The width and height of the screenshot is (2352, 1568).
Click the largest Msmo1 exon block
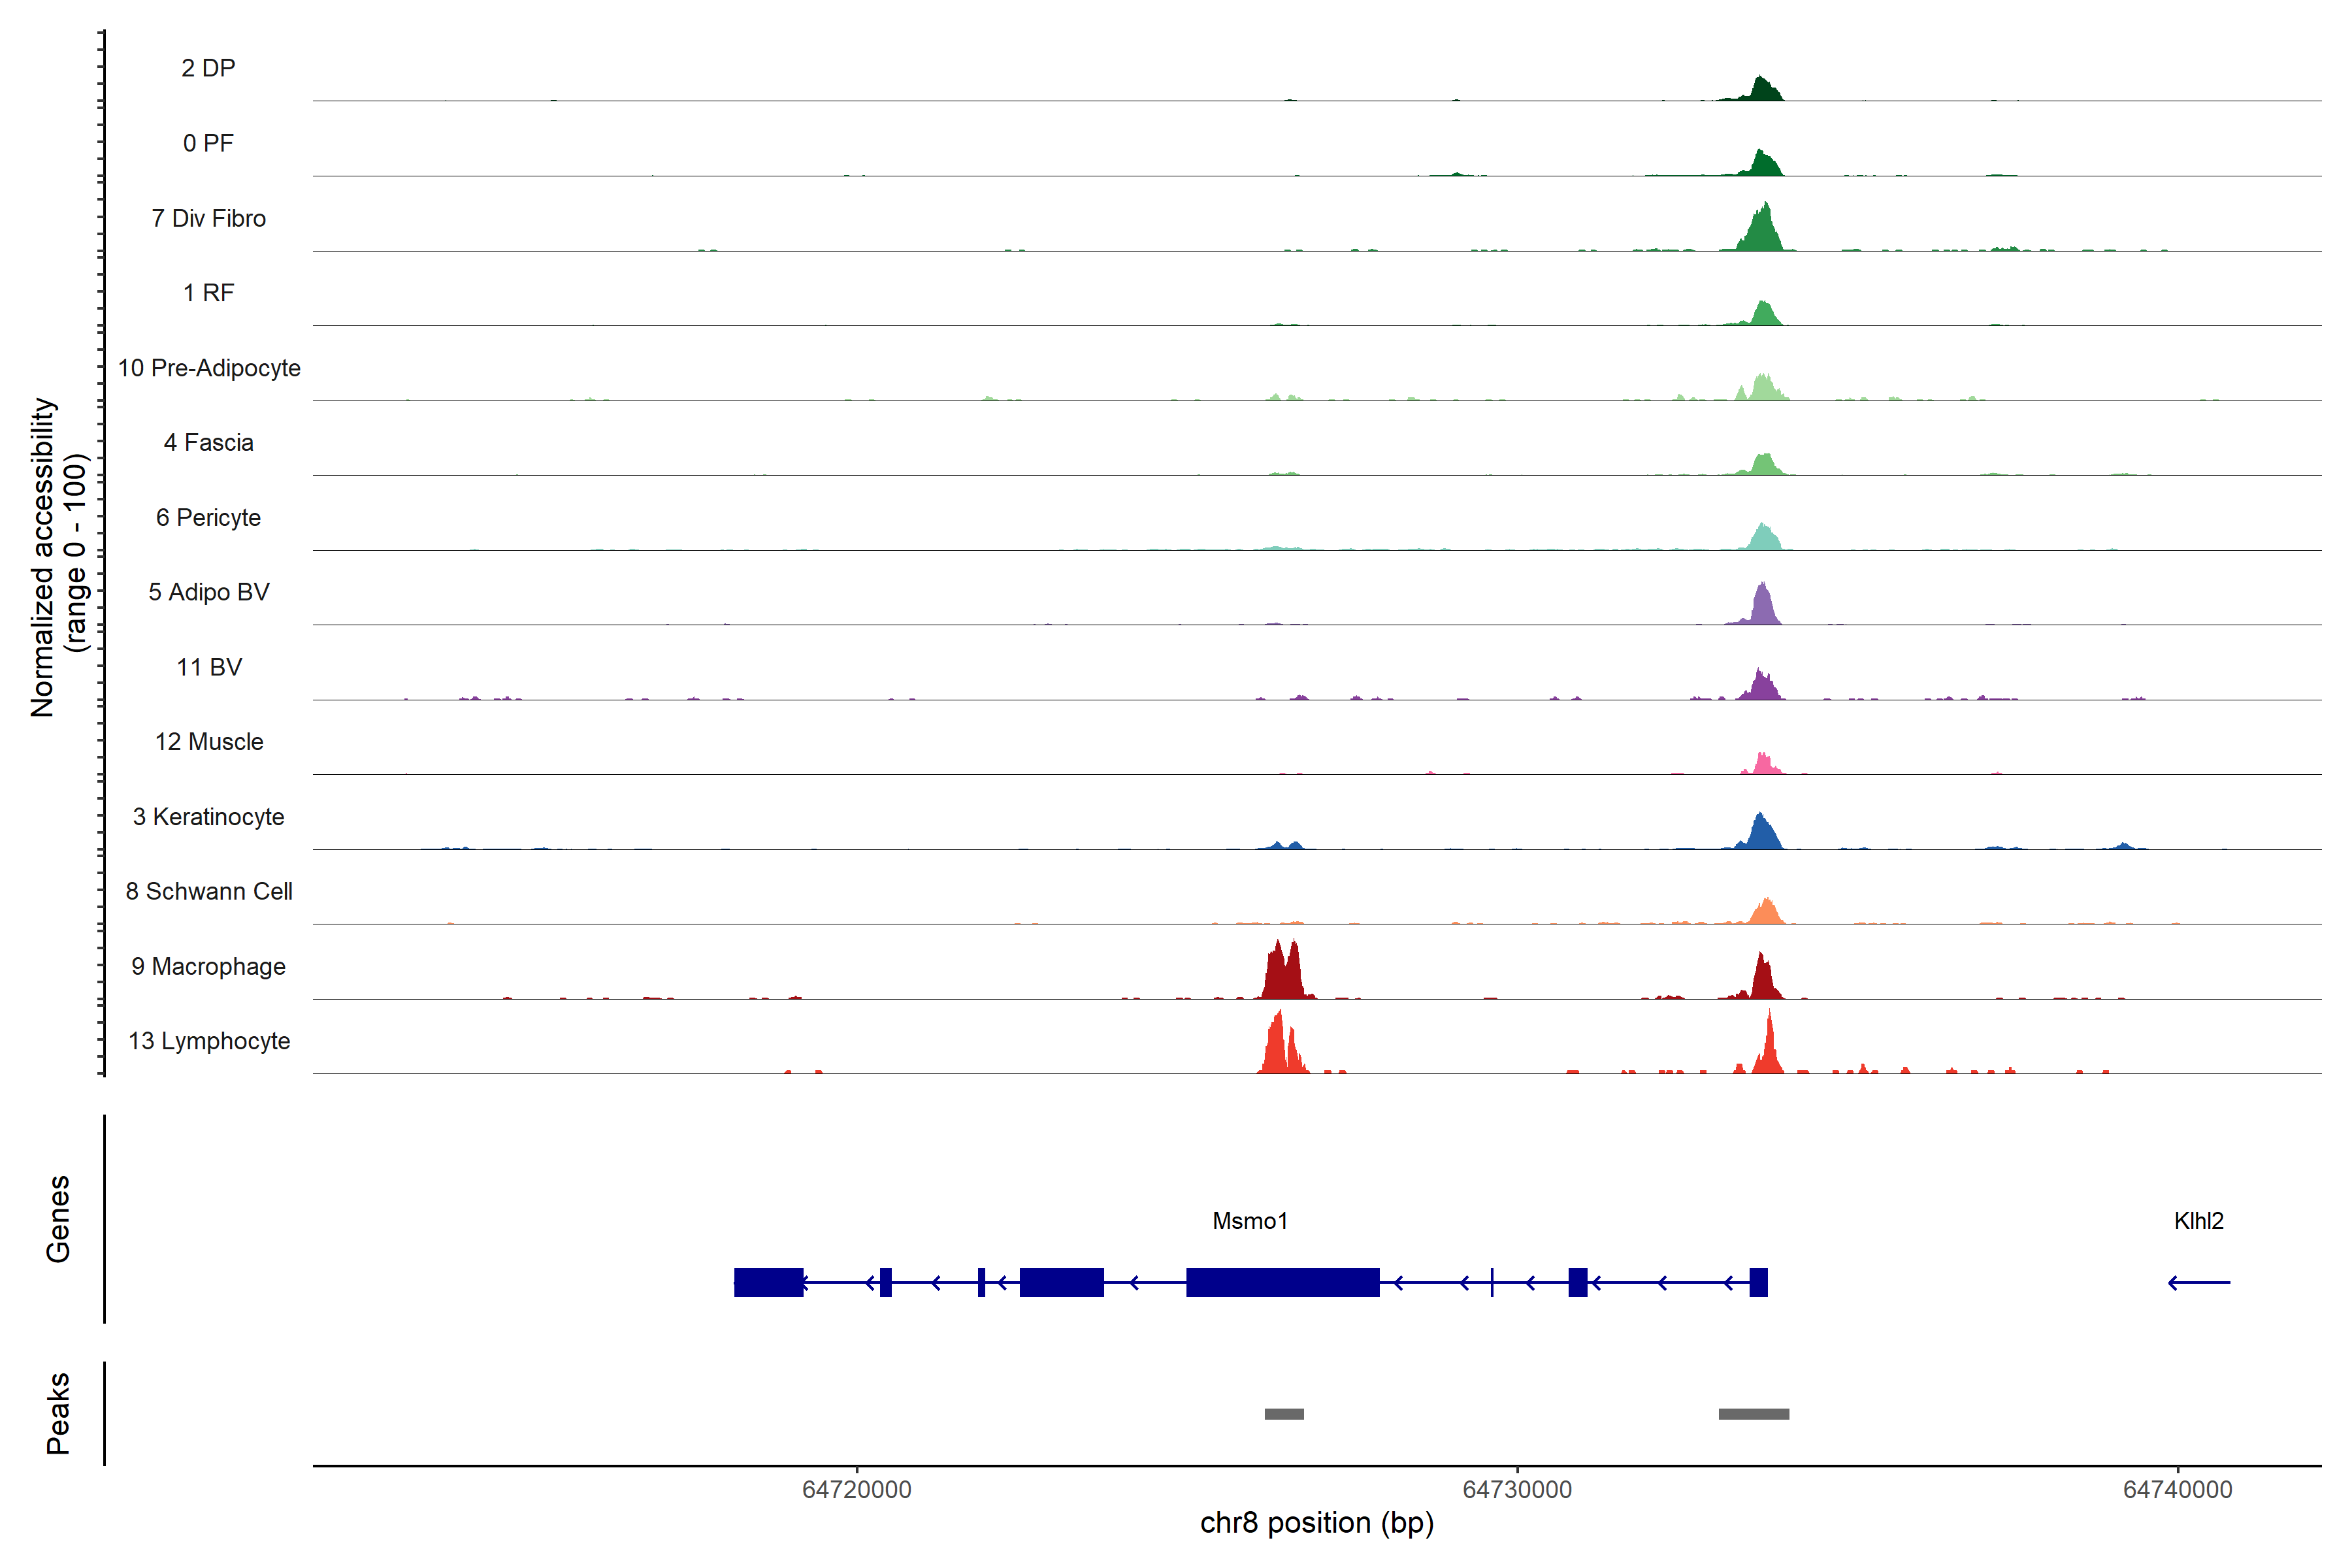coord(1282,1282)
